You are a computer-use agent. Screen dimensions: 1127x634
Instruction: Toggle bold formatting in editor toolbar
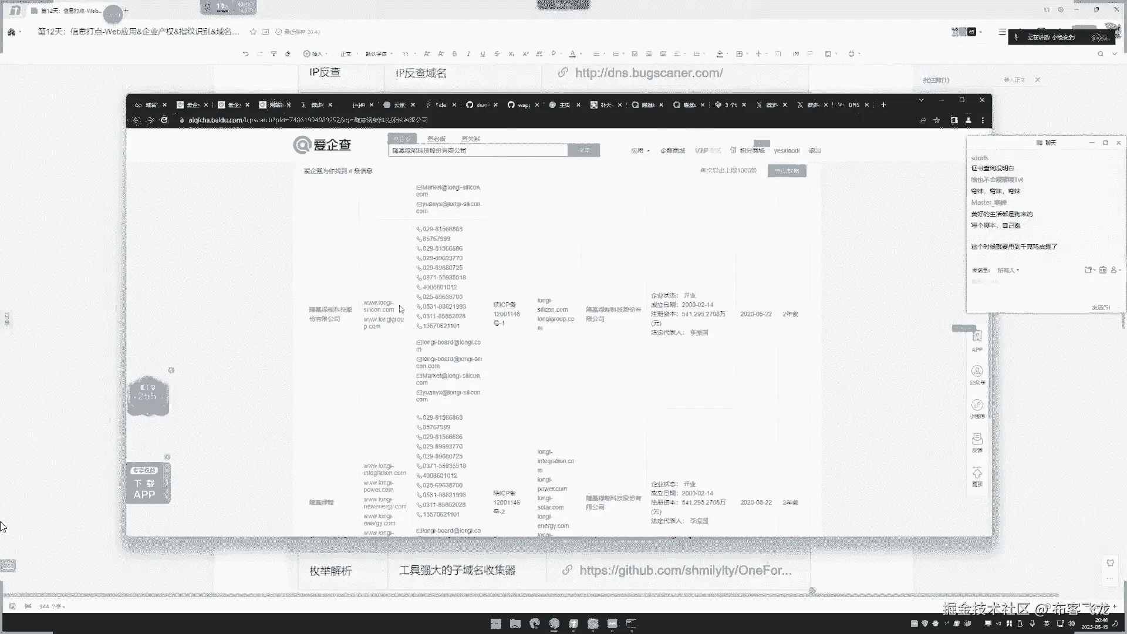coord(454,54)
